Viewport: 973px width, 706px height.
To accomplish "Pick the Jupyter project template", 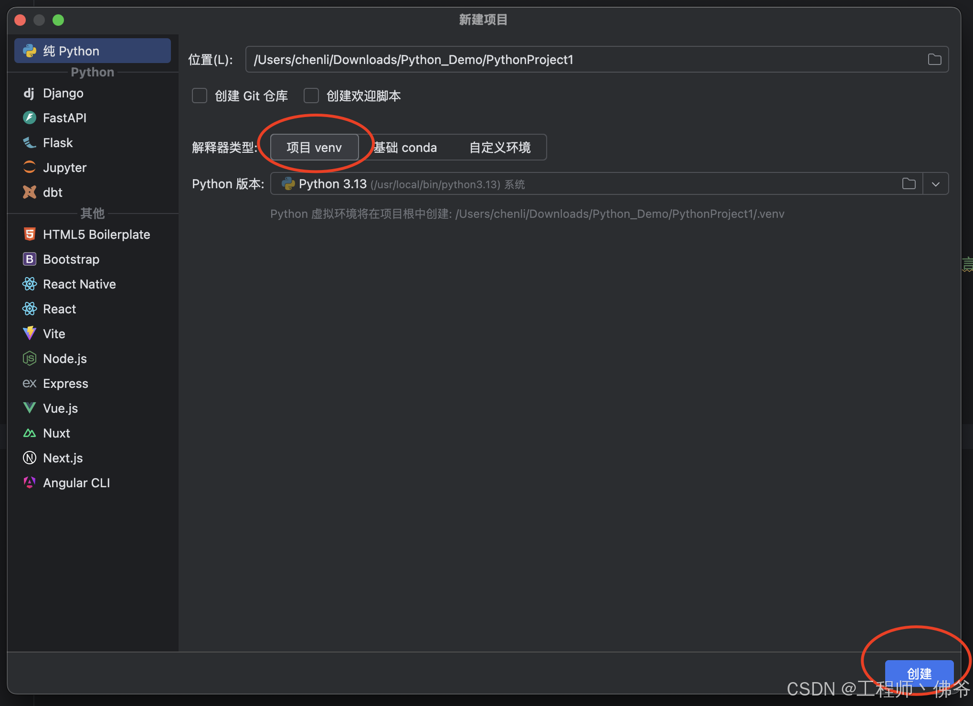I will point(64,168).
